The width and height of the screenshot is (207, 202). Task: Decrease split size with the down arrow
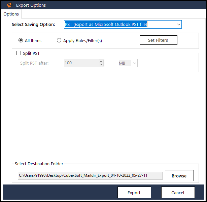101,65
